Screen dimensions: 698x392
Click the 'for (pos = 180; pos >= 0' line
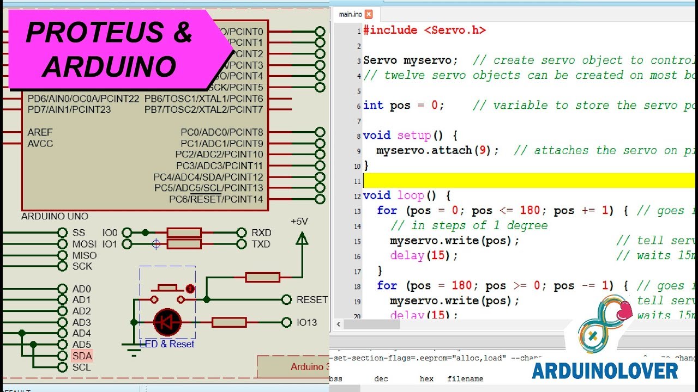pos(502,286)
